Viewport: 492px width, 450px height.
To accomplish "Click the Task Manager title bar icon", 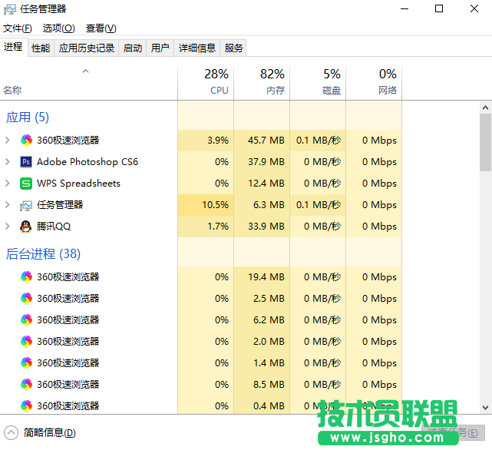I will (10, 9).
